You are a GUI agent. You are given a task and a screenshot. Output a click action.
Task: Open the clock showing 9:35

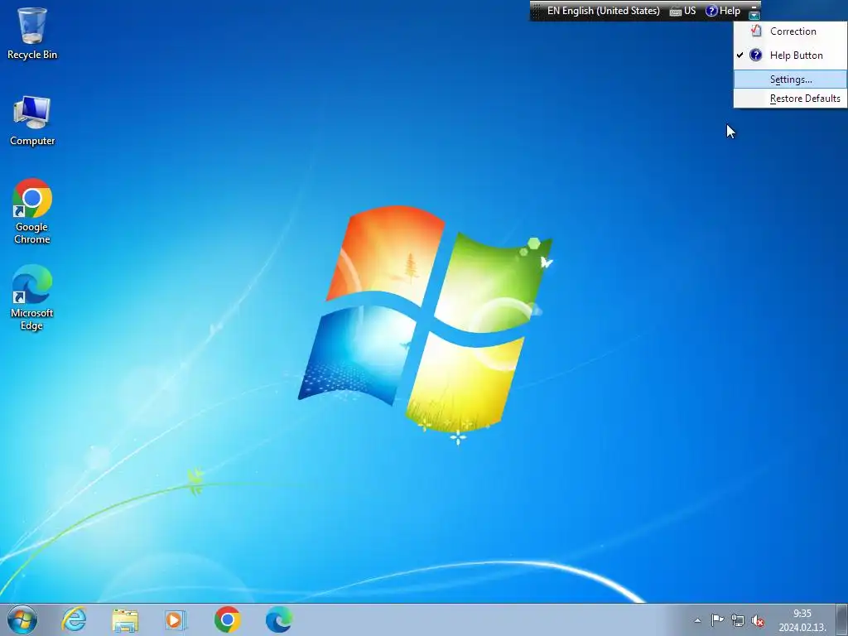click(x=802, y=619)
